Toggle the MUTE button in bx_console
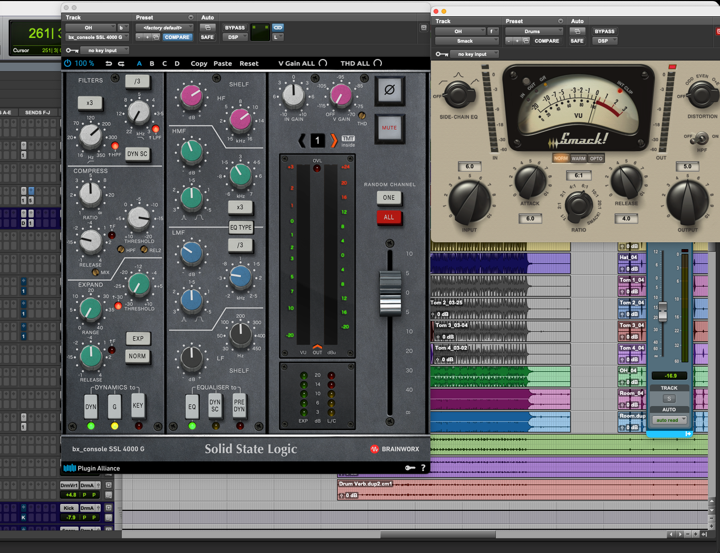The image size is (720, 553). (x=389, y=128)
